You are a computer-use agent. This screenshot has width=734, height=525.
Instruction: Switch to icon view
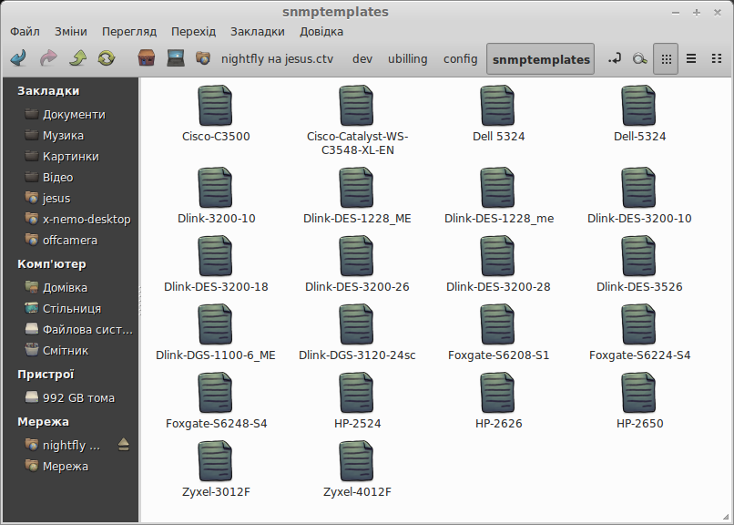pos(666,59)
